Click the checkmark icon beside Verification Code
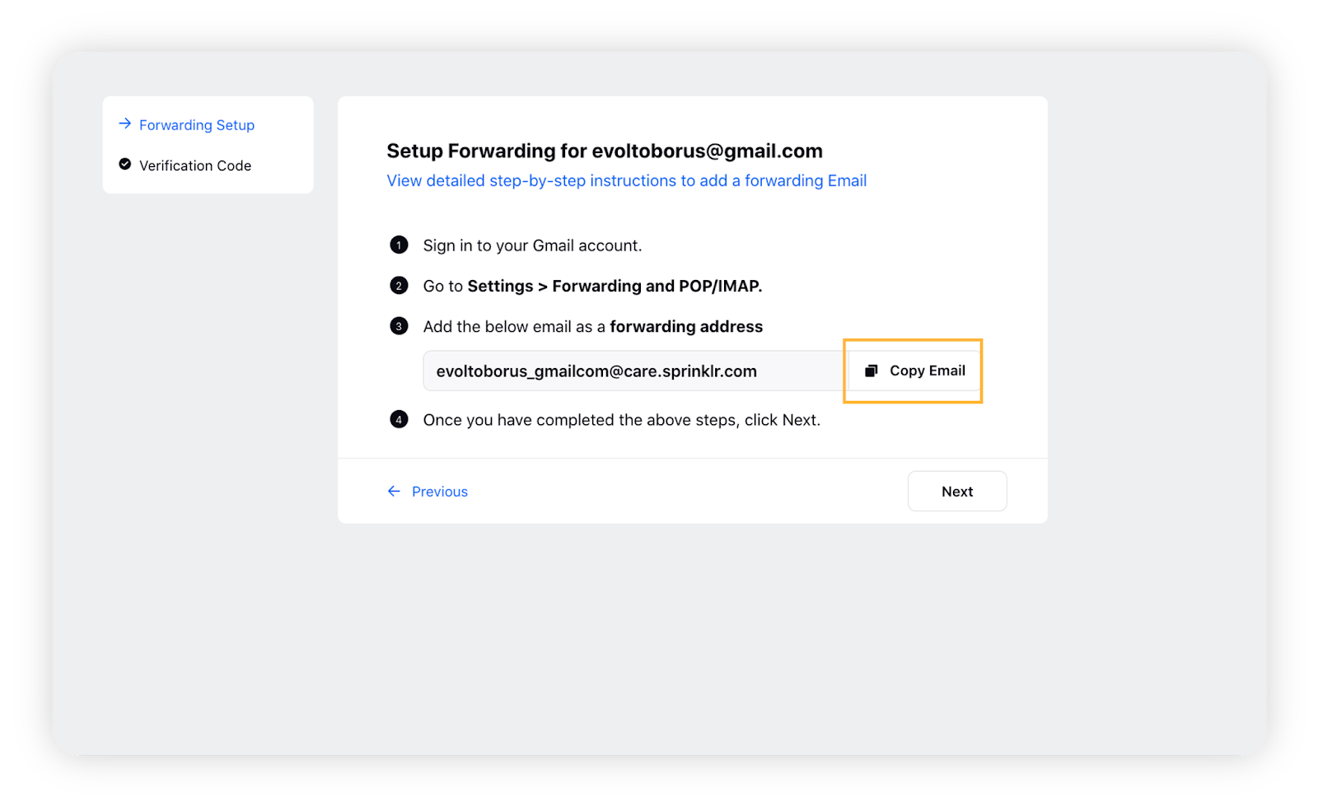Image resolution: width=1318 pixels, height=807 pixels. pyautogui.click(x=125, y=165)
